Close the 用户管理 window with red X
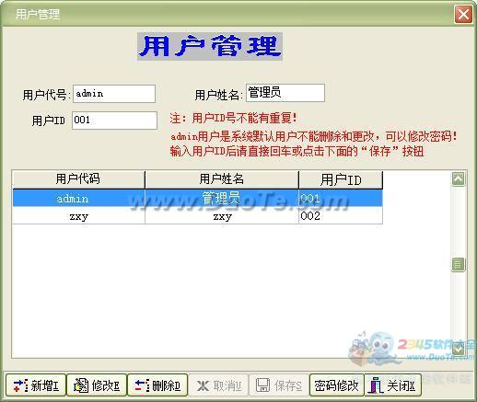This screenshot has height=402, width=477. [463, 14]
